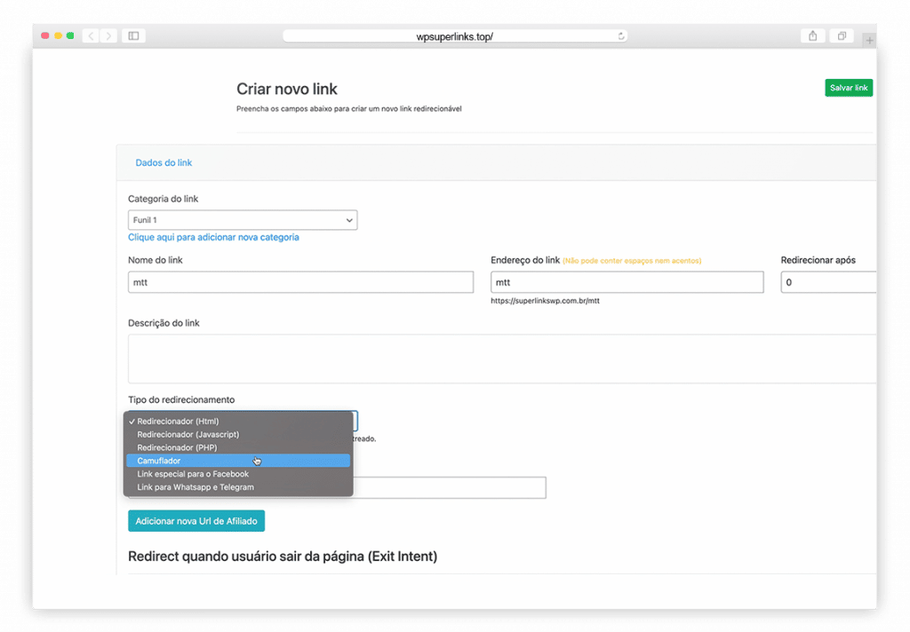Show all tabs overview icon
This screenshot has width=910, height=632.
[840, 36]
